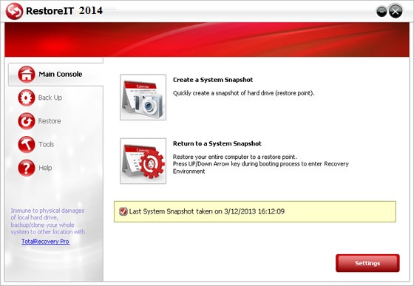Go to the Restore section
Viewport: 414px width, 286px height.
[x=50, y=121]
